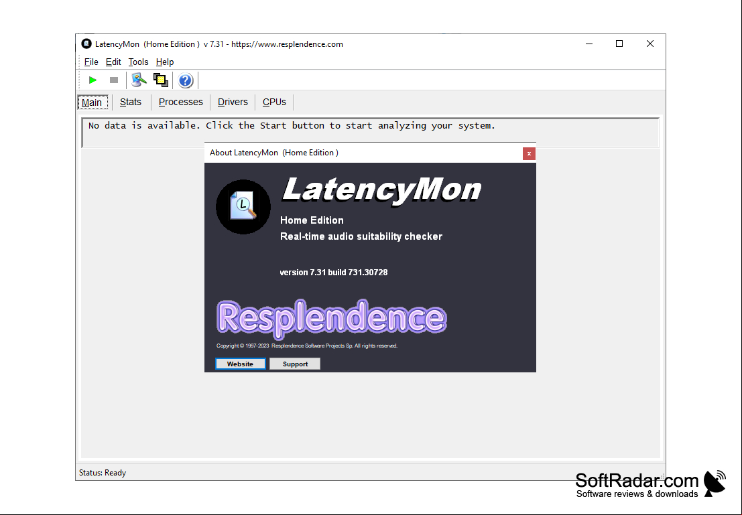The height and width of the screenshot is (515, 742).
Task: Open the Help menu
Action: click(x=165, y=62)
